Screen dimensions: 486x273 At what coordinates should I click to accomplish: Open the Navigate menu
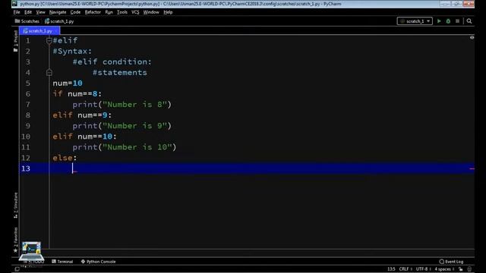point(58,12)
